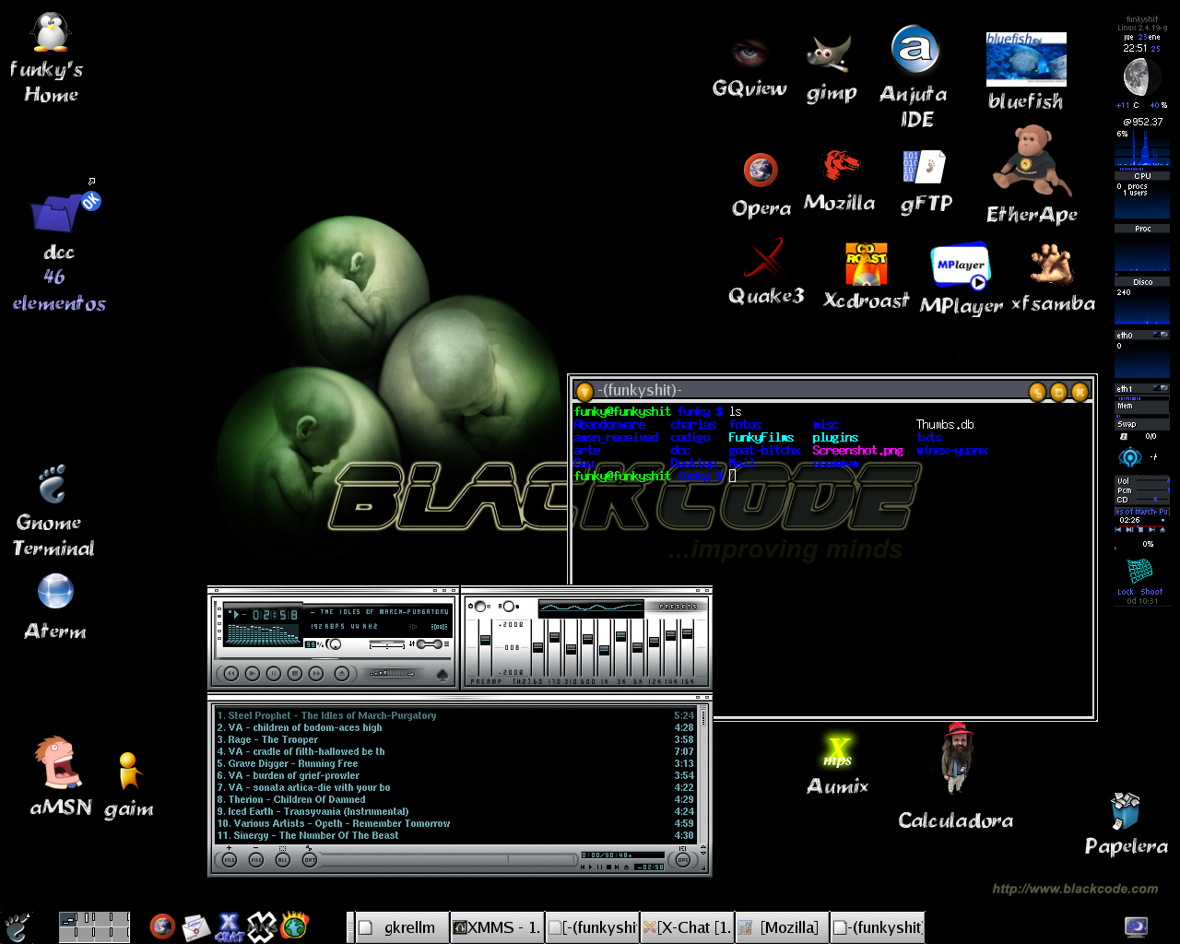1180x944 pixels.
Task: Click the monitor icon in the panel's right corner
Action: click(1136, 926)
